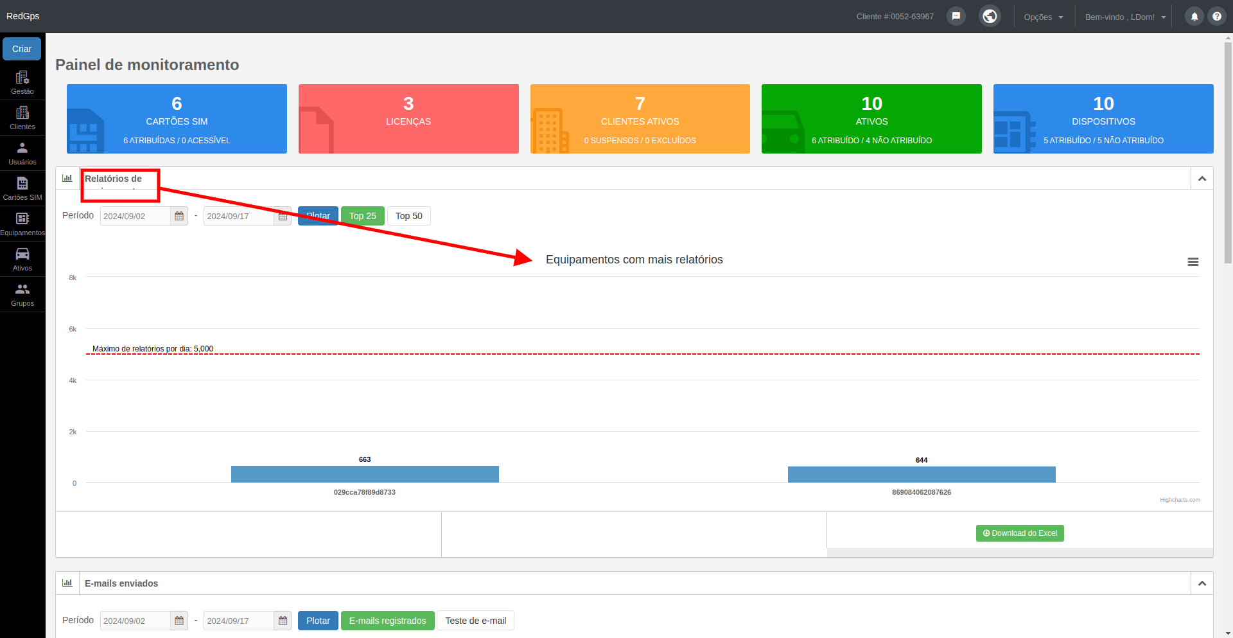This screenshot has width=1233, height=638.
Task: Open the Ativos sidebar section
Action: [x=22, y=259]
